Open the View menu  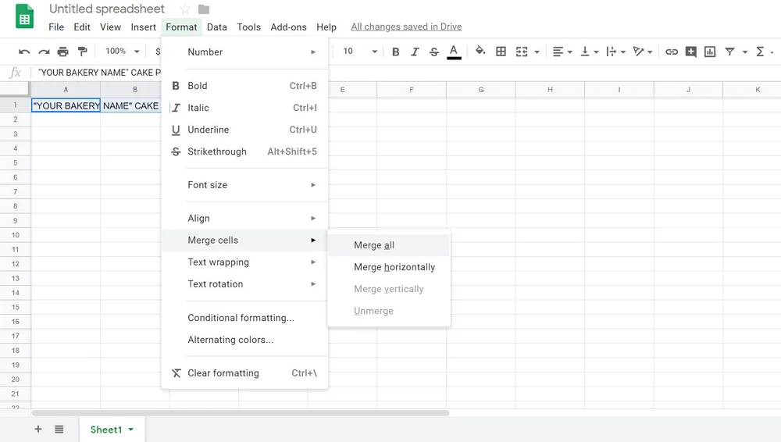coord(110,27)
